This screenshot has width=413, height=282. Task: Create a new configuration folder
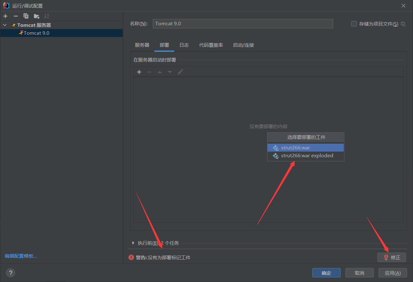[x=36, y=16]
